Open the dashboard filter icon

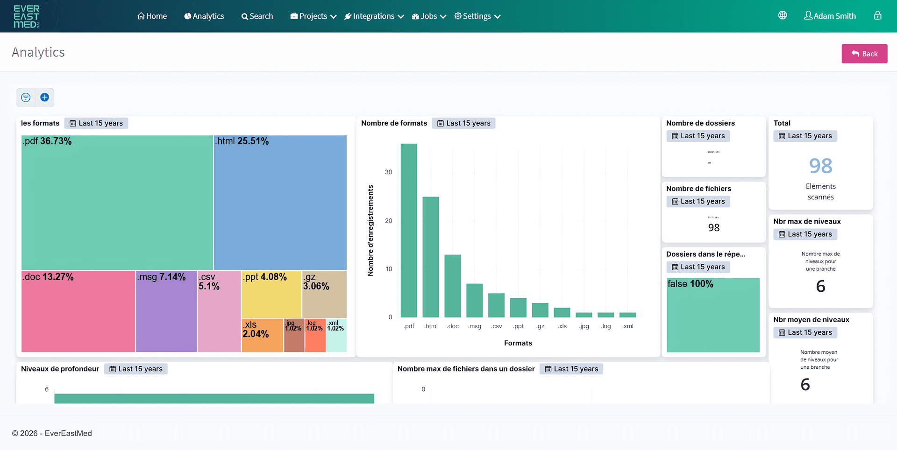click(x=26, y=97)
